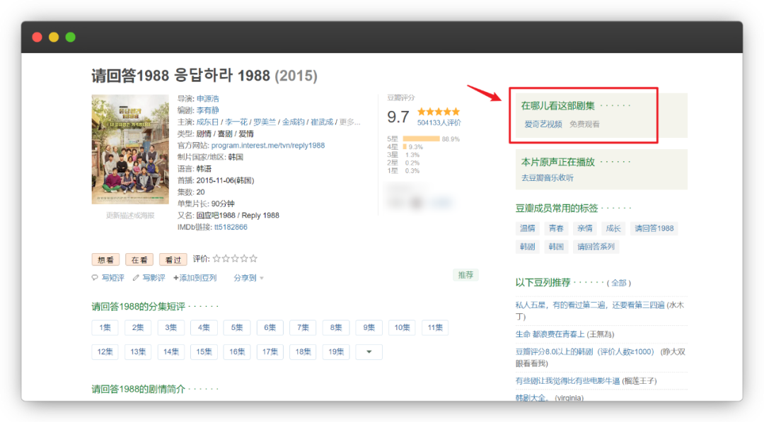This screenshot has height=422, width=764.
Task: Click 更新描述或海报 under the poster
Action: pyautogui.click(x=130, y=216)
